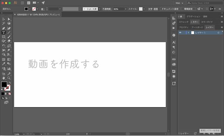The image size is (224, 136).
Task: Open arrange documents dropdown in title bar
Action: coord(36,3)
